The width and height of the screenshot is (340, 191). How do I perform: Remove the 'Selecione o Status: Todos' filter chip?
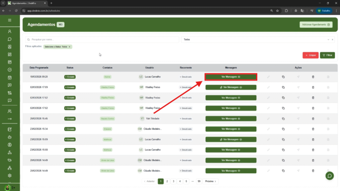pyautogui.click(x=69, y=47)
